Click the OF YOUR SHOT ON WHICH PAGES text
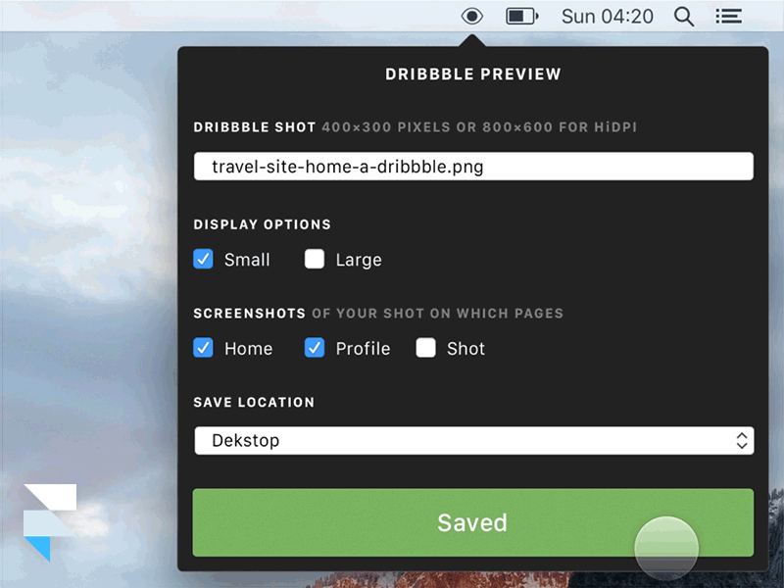The width and height of the screenshot is (784, 588). coord(437,314)
